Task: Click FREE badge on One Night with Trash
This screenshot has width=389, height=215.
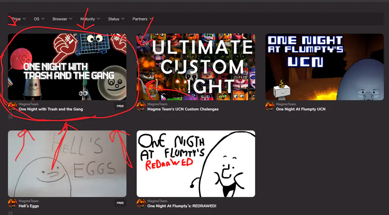Action: click(x=120, y=106)
